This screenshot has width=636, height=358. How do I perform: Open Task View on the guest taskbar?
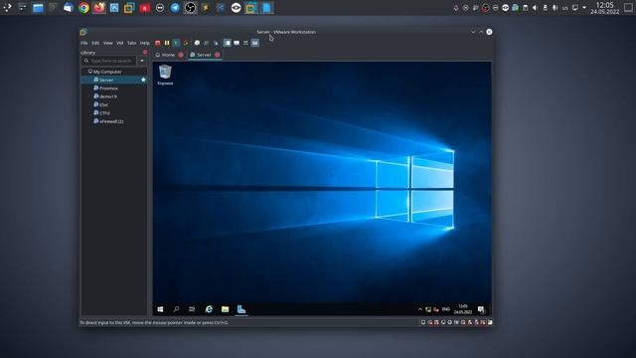coord(192,309)
